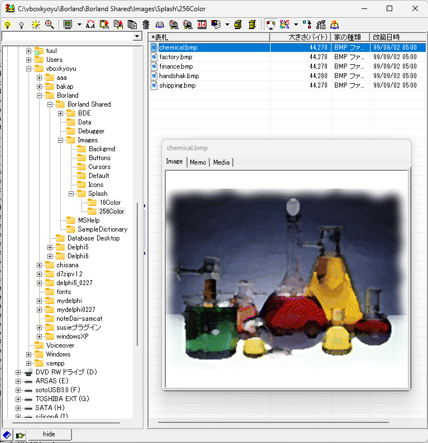Screen dimensions: 428x443
Task: Click the trash can delete icon
Action: 146,25
